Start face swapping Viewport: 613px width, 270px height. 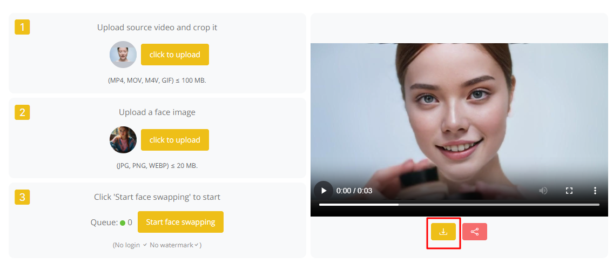pos(180,222)
